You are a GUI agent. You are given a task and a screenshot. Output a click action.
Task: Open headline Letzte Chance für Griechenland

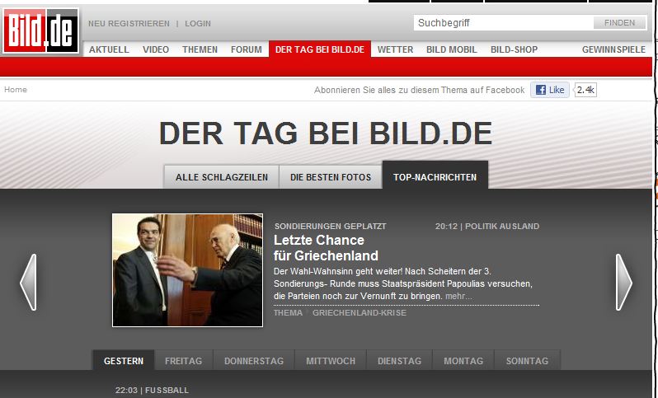[x=326, y=248]
